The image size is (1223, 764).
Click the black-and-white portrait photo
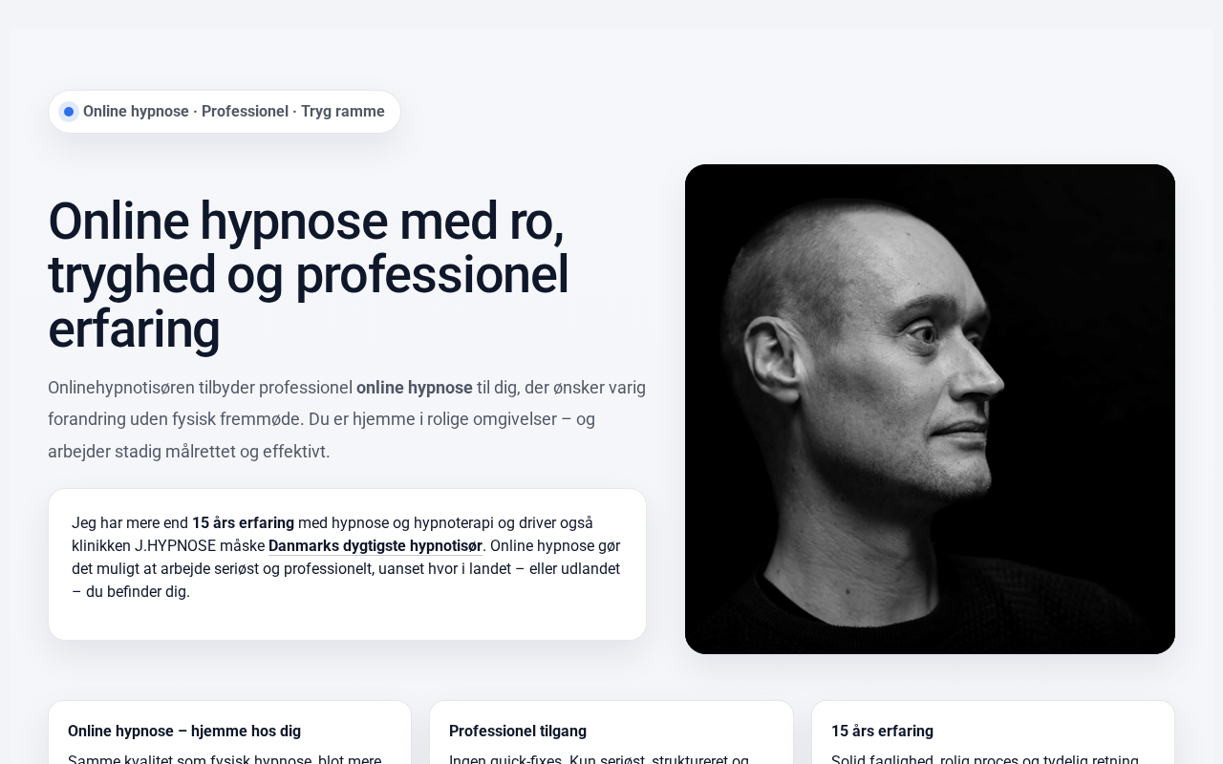coord(930,409)
